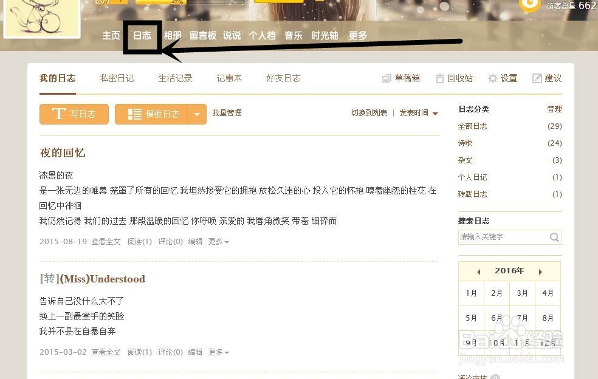Image resolution: width=598 pixels, height=379 pixels.
Task: Click into the 请输入关键字 search field
Action: [503, 237]
